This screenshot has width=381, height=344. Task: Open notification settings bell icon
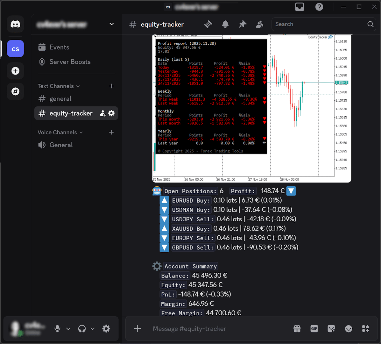point(225,24)
